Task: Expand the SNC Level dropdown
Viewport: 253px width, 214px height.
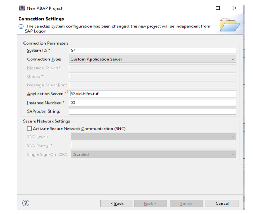Action: click(153, 137)
